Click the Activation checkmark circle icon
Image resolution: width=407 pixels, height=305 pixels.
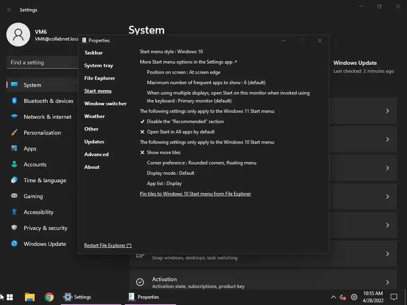click(140, 282)
